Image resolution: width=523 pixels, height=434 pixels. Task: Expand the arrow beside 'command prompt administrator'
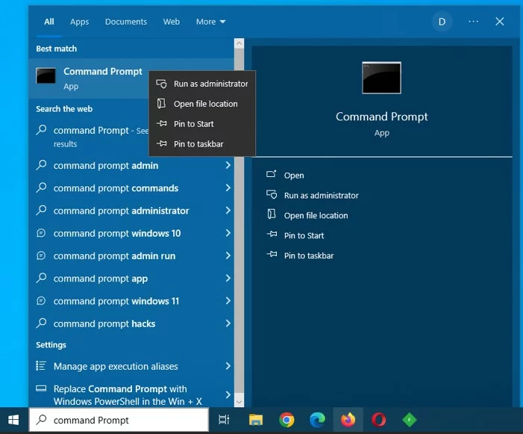[x=228, y=211]
